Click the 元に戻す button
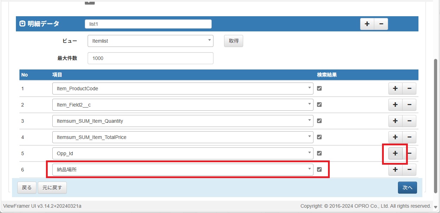Screen dimensions: 440x213 tap(52, 188)
